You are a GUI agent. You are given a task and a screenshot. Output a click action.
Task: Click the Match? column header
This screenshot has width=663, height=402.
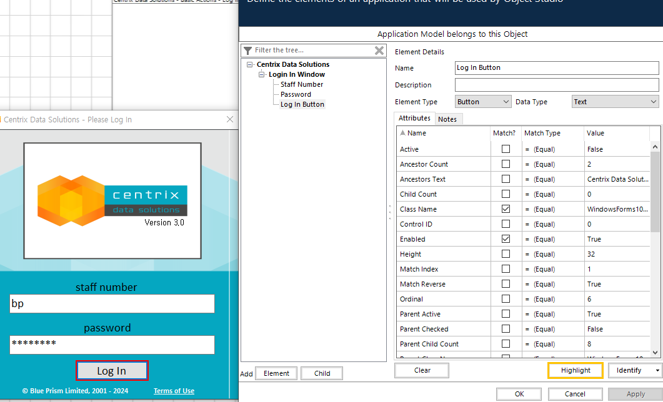pos(506,133)
